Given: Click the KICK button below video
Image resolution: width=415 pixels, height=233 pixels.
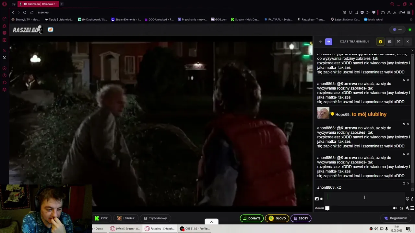Looking at the screenshot, I should [x=101, y=218].
